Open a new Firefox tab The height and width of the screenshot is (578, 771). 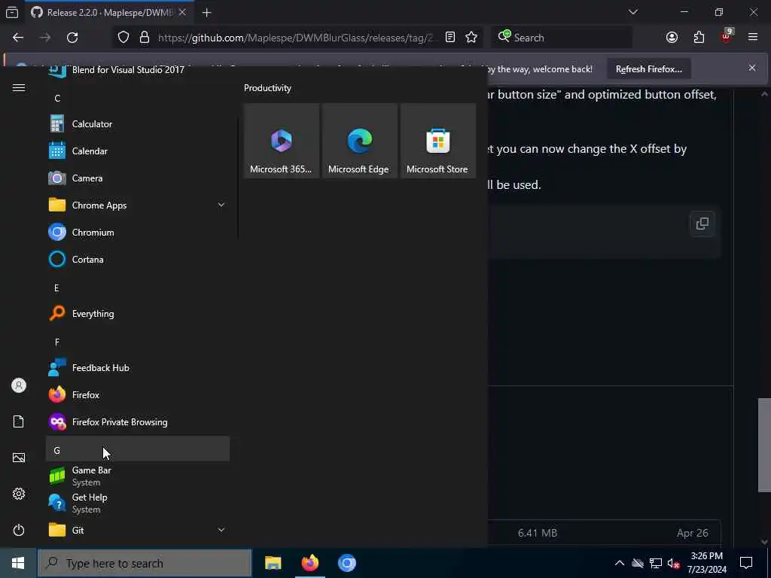(x=206, y=13)
